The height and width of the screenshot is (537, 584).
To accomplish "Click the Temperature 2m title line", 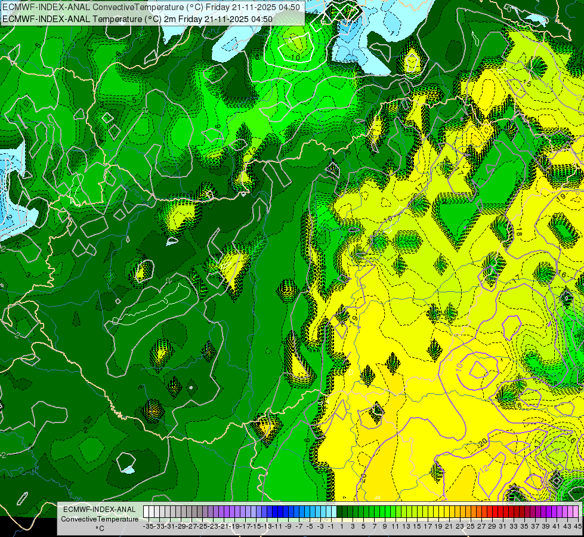I will coord(137,19).
